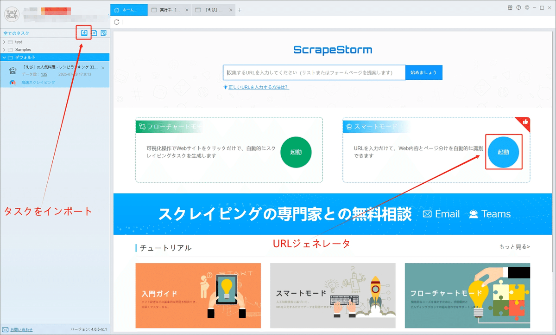Open the settings gear icon
The image size is (556, 335).
tap(527, 7)
